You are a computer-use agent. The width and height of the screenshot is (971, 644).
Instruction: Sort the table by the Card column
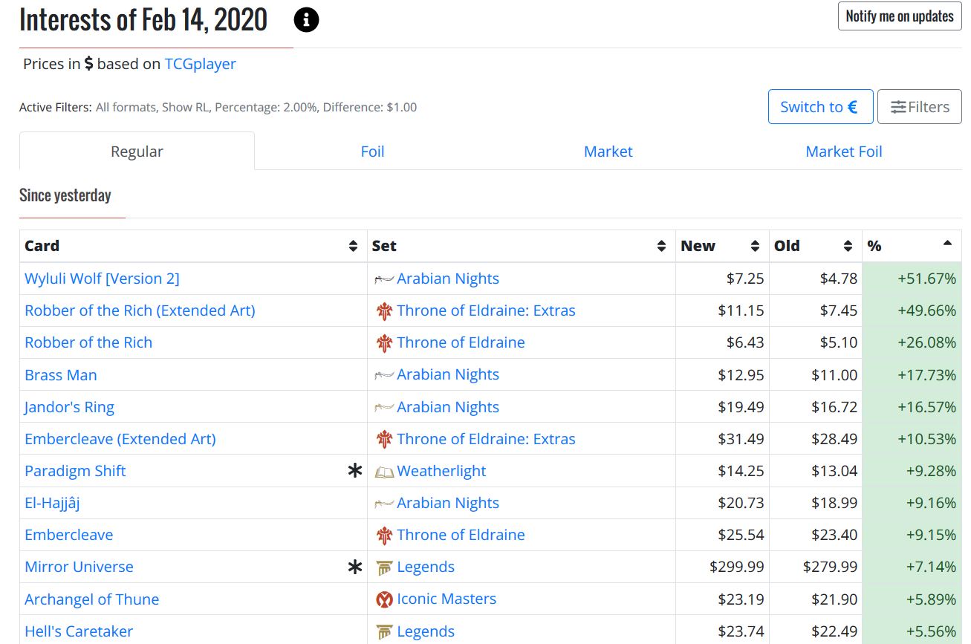click(353, 247)
